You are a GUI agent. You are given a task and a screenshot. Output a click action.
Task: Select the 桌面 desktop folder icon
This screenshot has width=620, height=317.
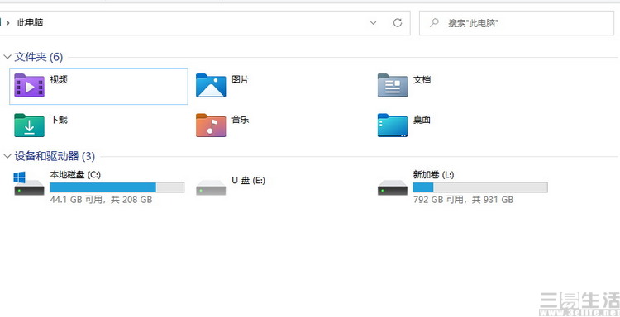(392, 125)
